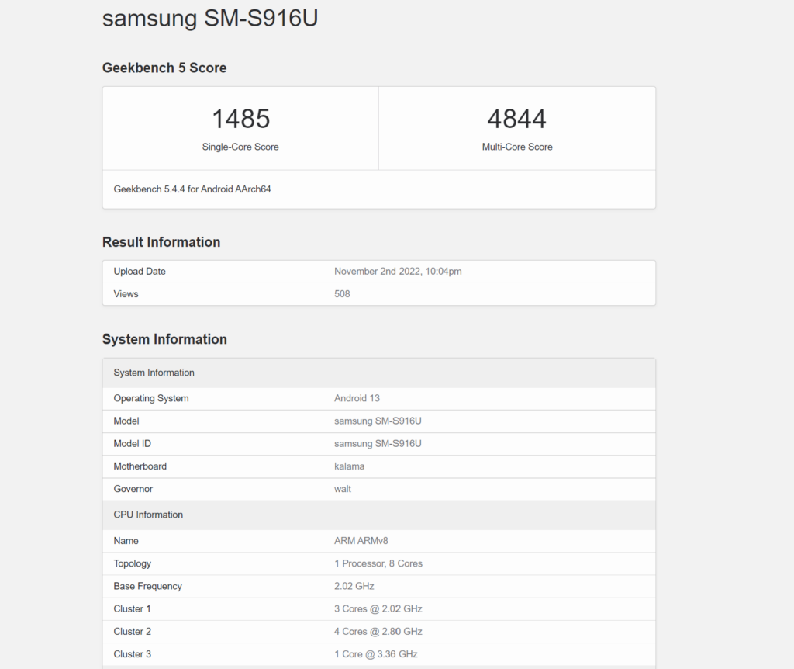Click the Multi-Core Score label
This screenshot has width=794, height=669.
(x=516, y=147)
